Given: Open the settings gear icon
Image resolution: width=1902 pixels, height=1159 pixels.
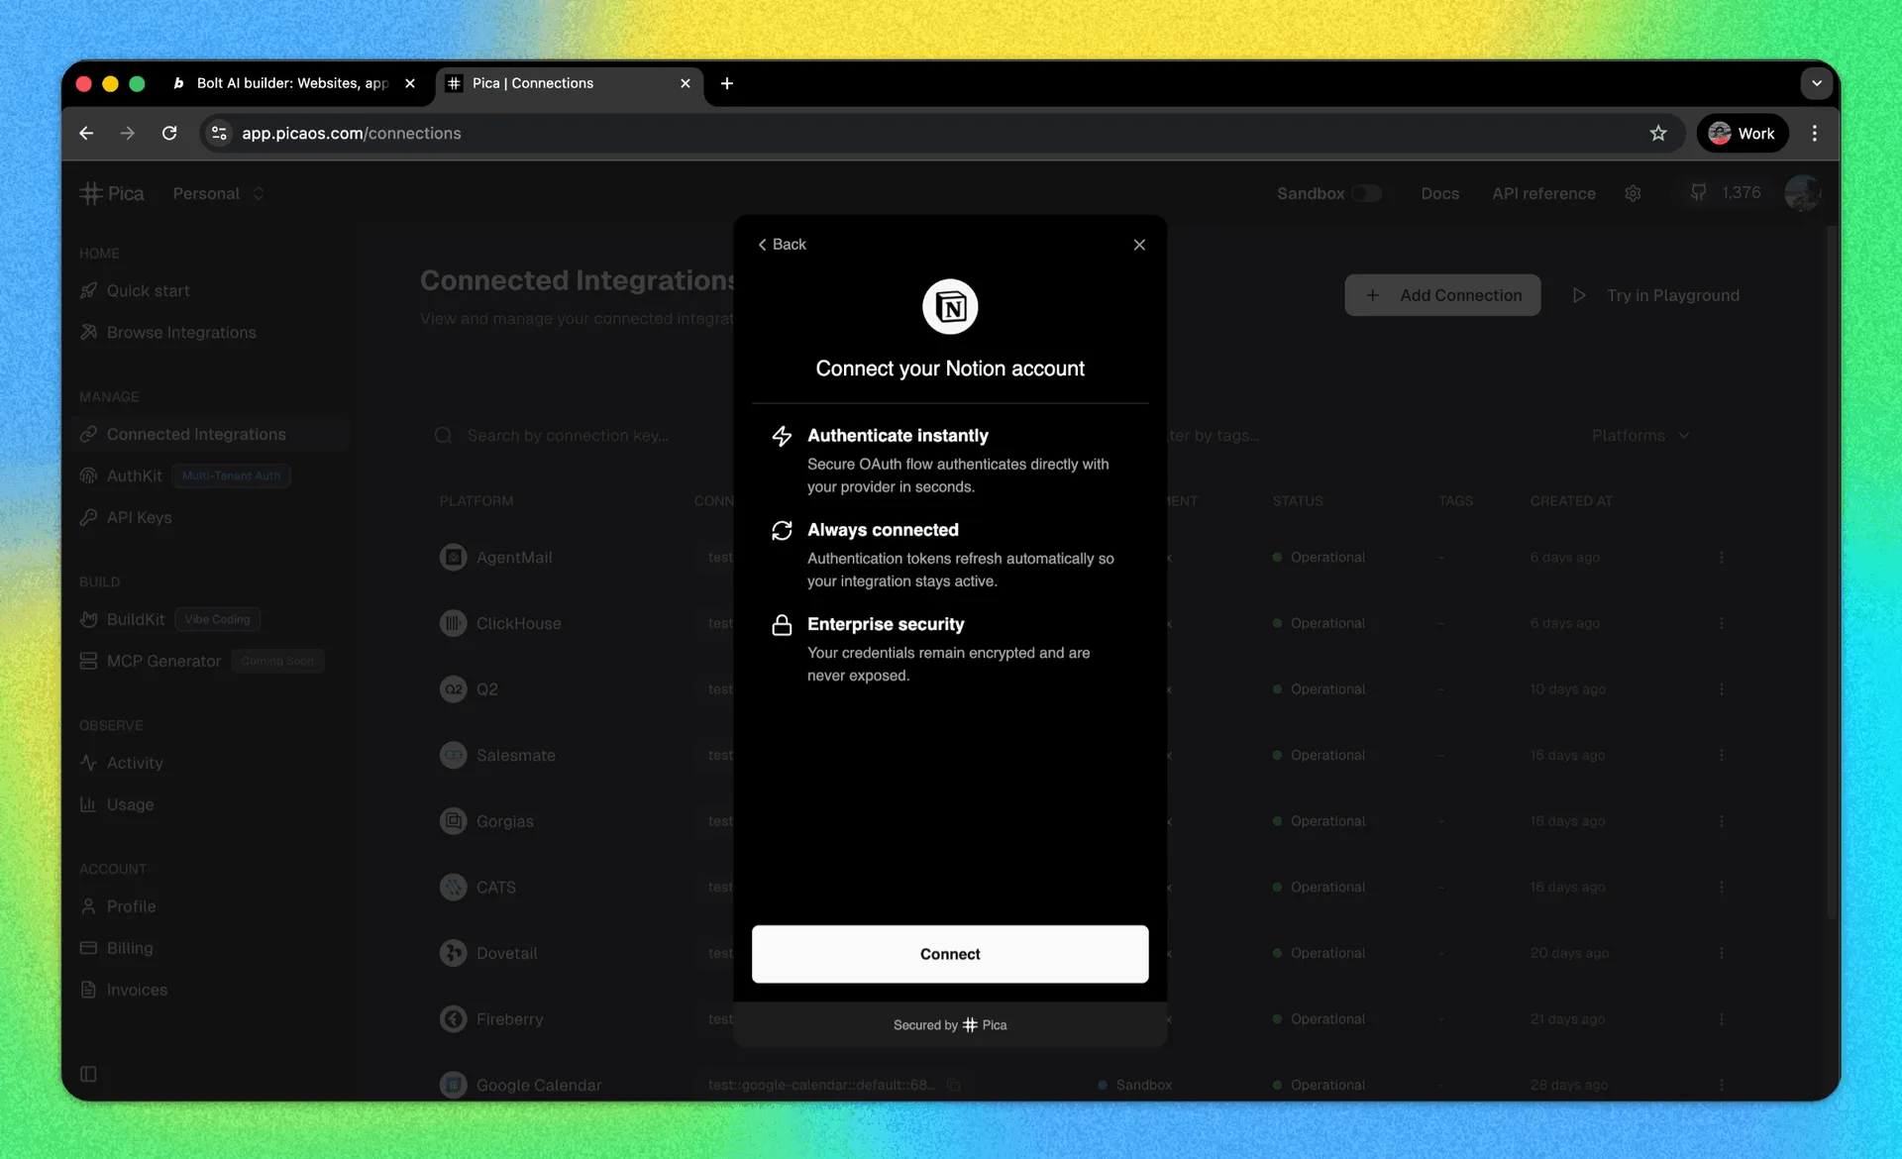Looking at the screenshot, I should coord(1633,193).
